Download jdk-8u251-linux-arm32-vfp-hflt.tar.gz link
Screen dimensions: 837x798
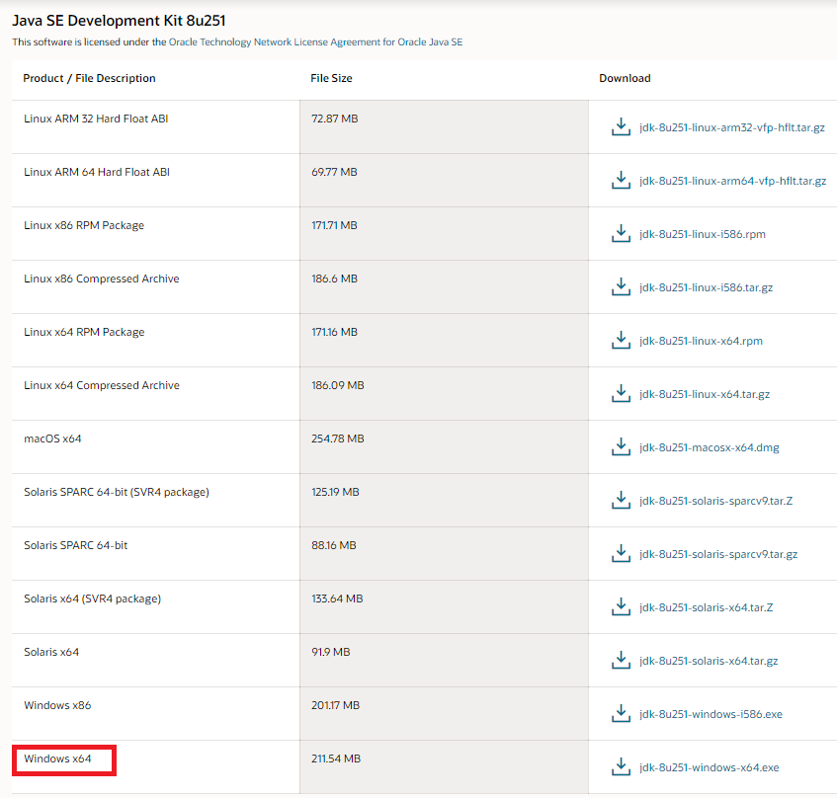coord(732,128)
